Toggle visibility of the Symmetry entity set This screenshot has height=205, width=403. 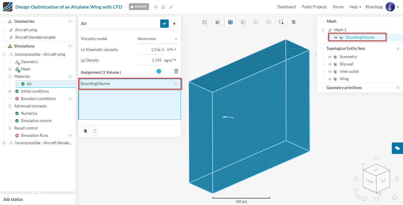coord(330,57)
